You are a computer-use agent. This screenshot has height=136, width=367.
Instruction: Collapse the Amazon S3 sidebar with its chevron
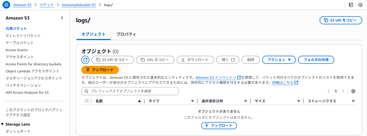(x=62, y=18)
